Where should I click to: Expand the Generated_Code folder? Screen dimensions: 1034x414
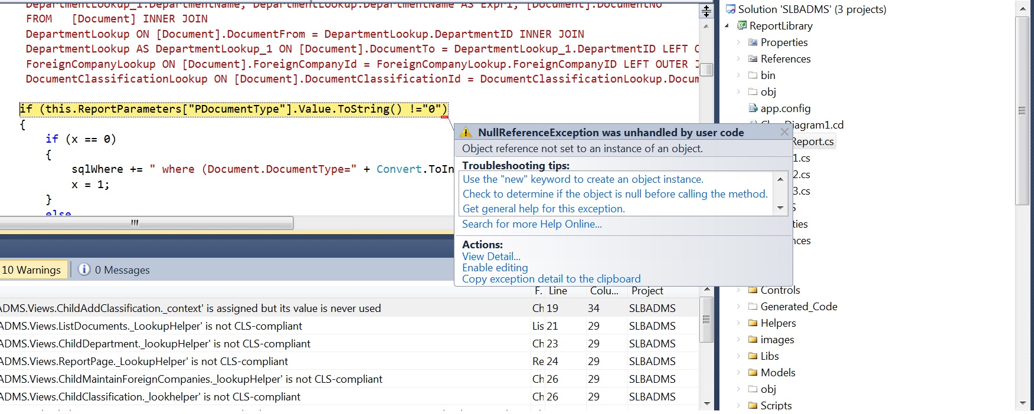point(738,306)
